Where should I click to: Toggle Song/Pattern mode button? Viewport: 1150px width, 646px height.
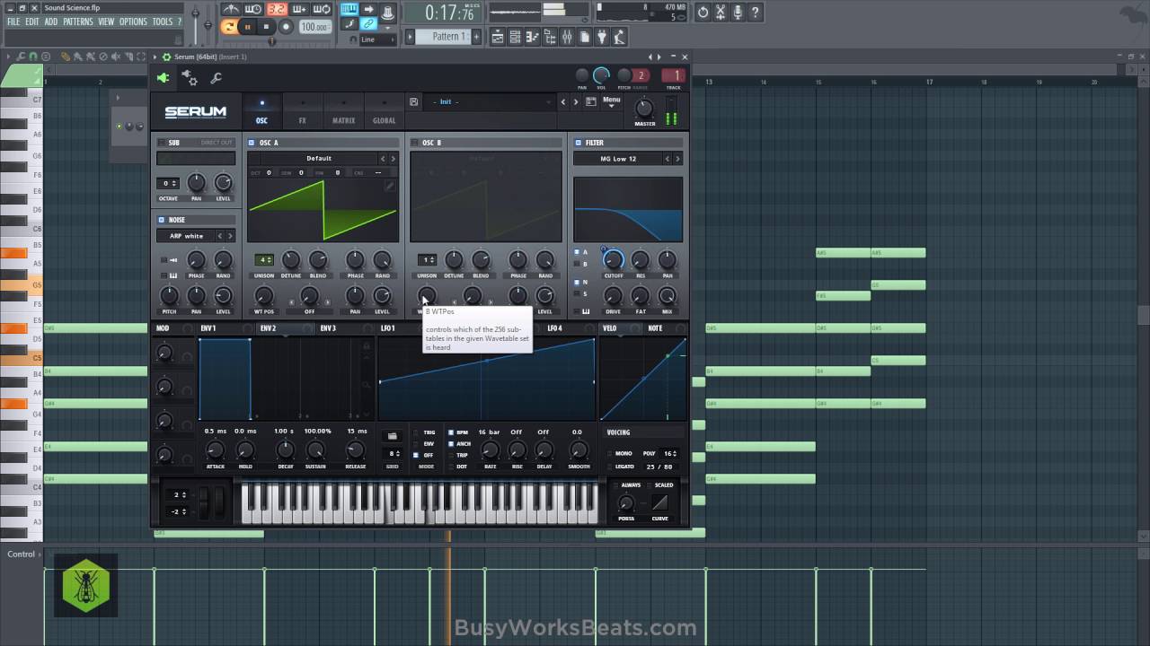tap(229, 27)
